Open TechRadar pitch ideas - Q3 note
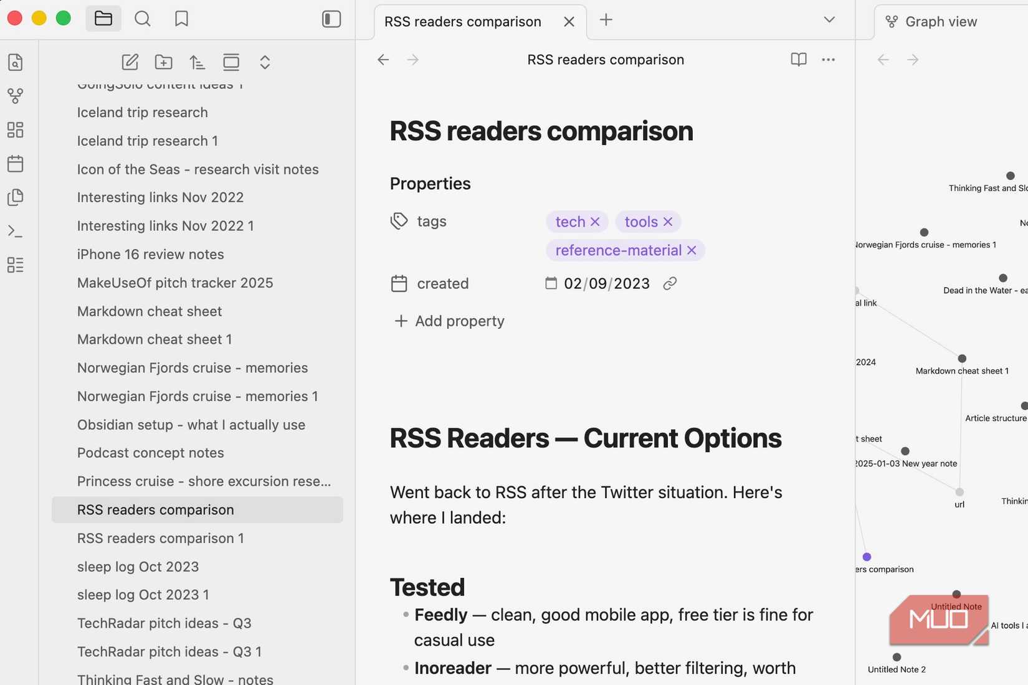Screen dimensions: 1028x685 pyautogui.click(x=164, y=623)
